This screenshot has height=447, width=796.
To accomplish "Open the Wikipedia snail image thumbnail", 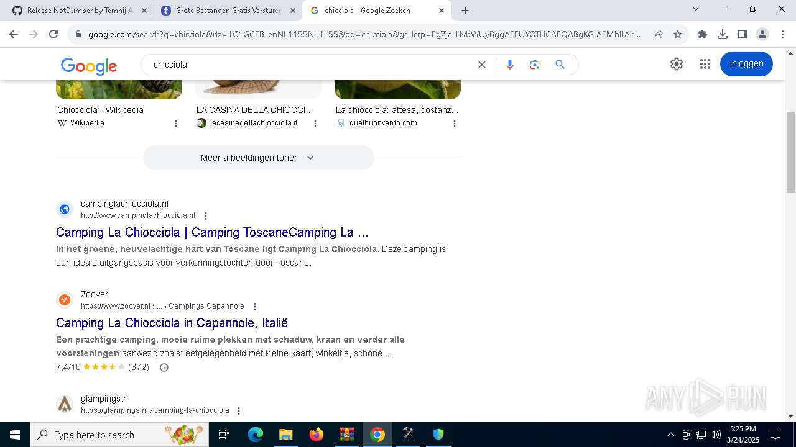I will coord(119,89).
